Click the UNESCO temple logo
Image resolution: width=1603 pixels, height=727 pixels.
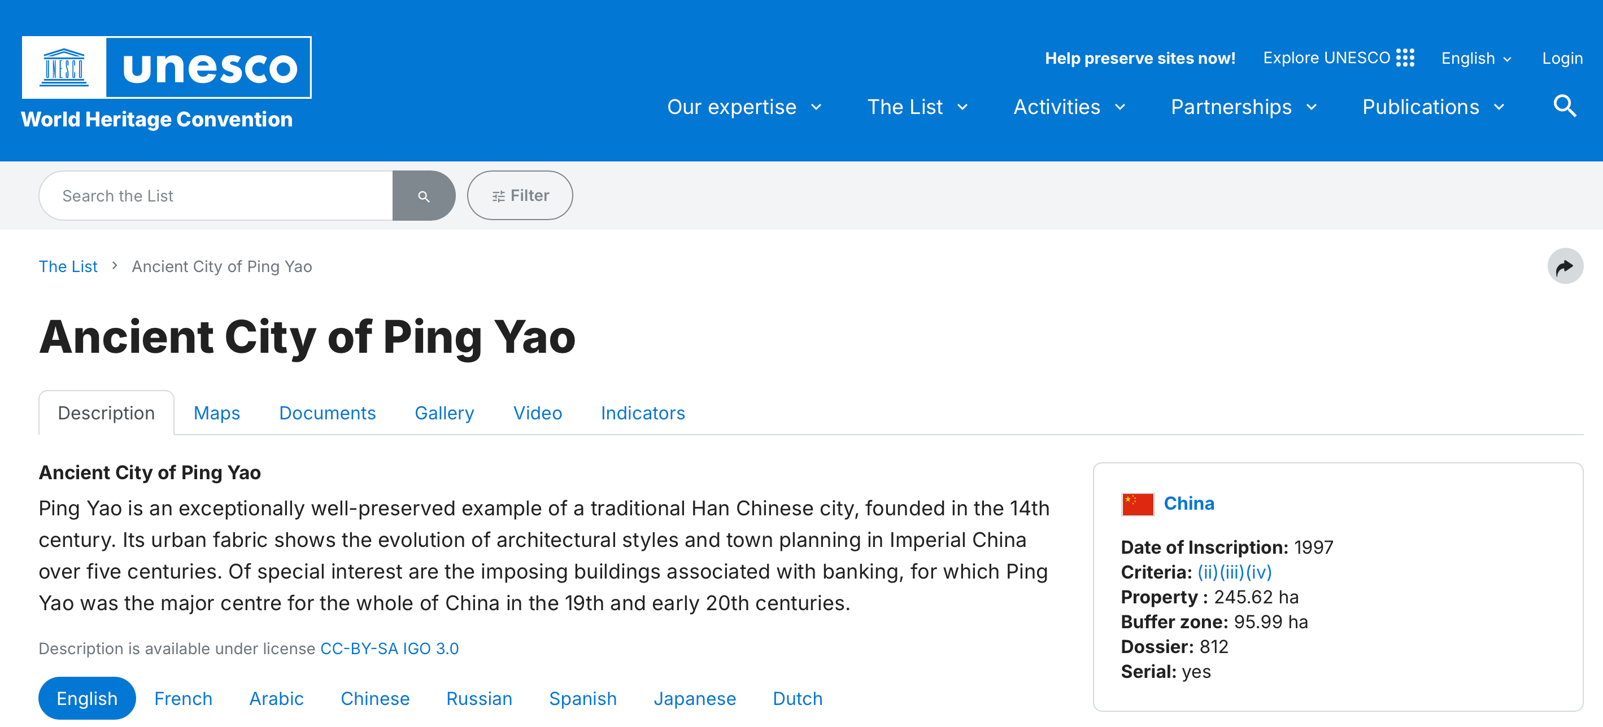pyautogui.click(x=63, y=67)
